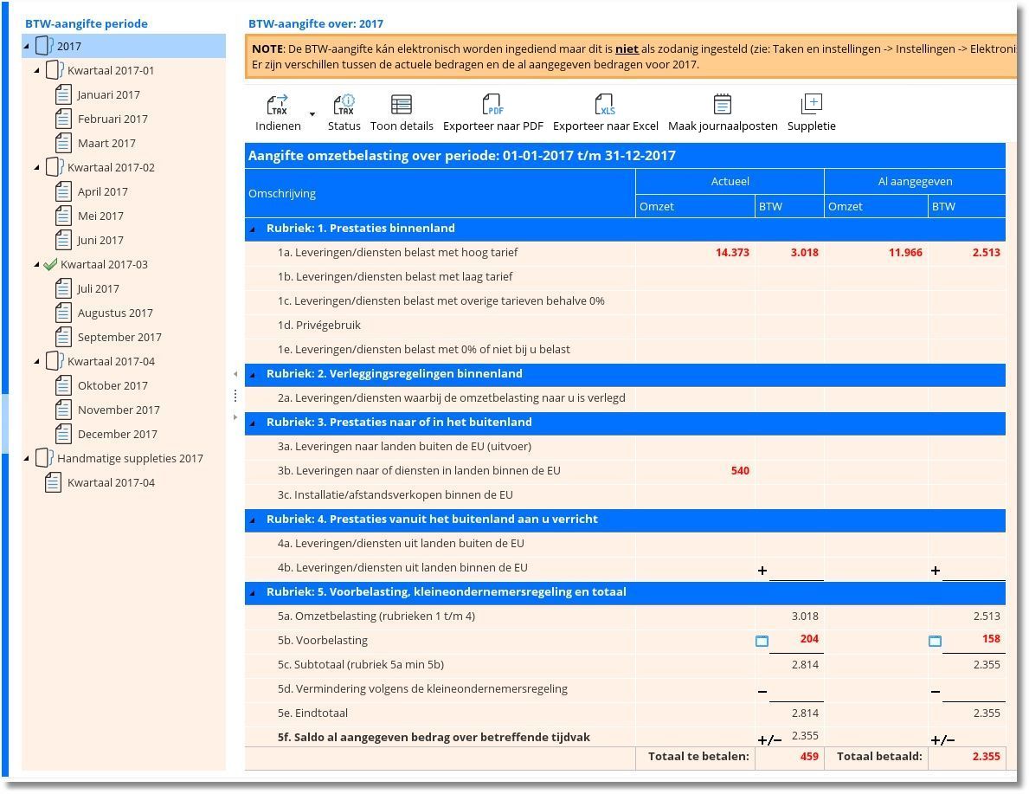
Task: Open Voorbelasting details icon in Al aangegeven column
Action: (x=935, y=642)
